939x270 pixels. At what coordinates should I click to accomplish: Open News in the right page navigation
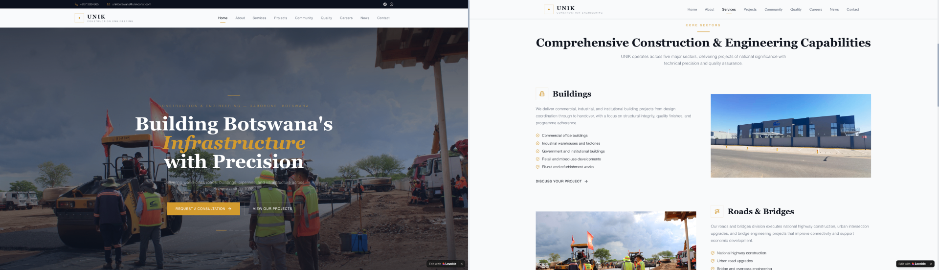pyautogui.click(x=834, y=9)
